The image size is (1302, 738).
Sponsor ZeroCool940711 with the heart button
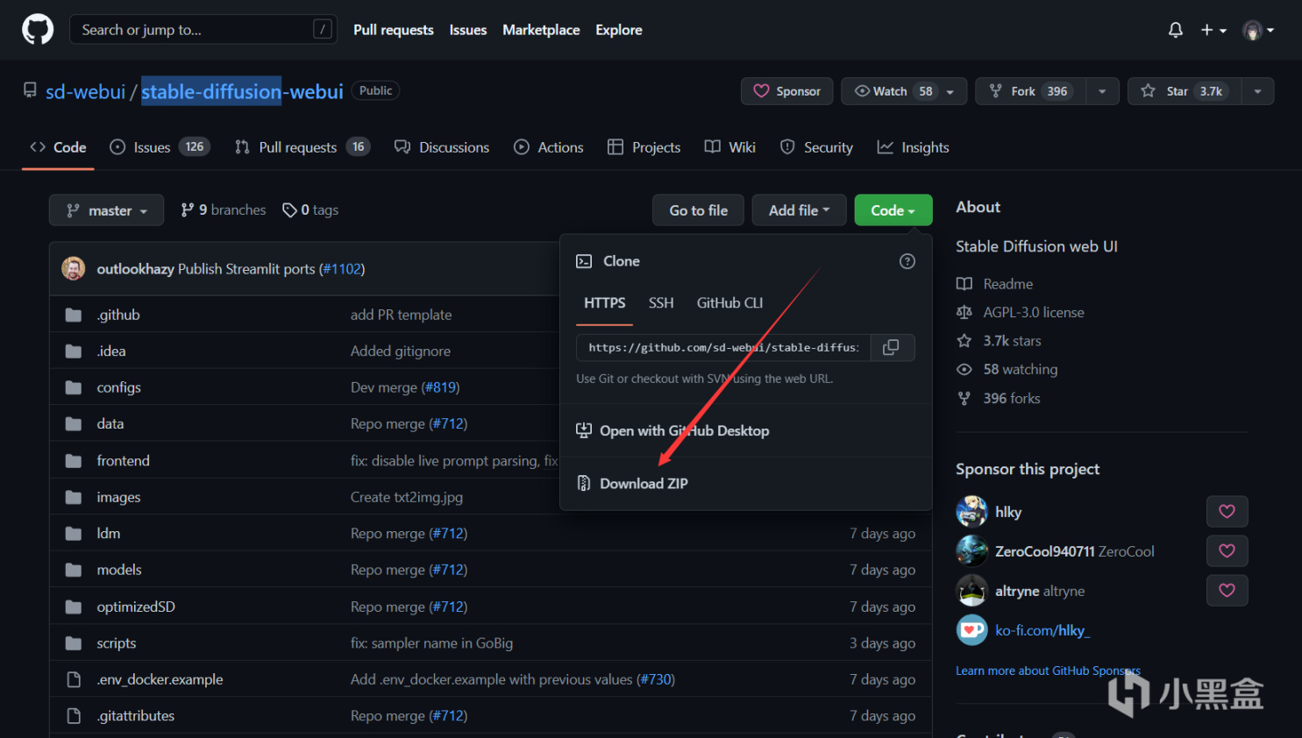[x=1227, y=551]
